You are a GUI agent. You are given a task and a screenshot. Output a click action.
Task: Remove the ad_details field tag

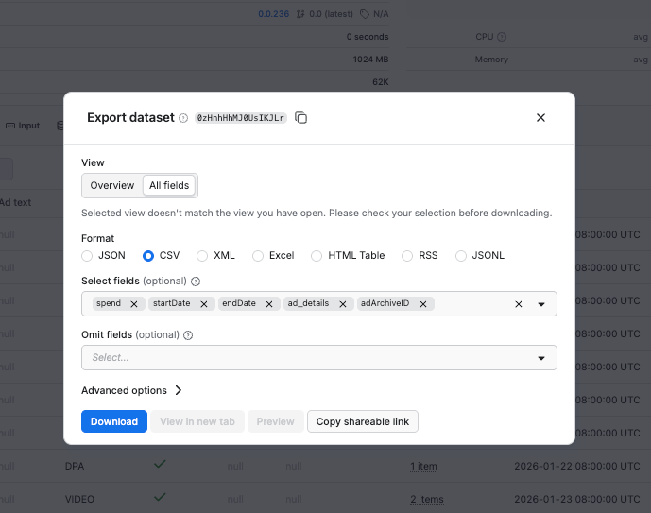click(x=343, y=304)
